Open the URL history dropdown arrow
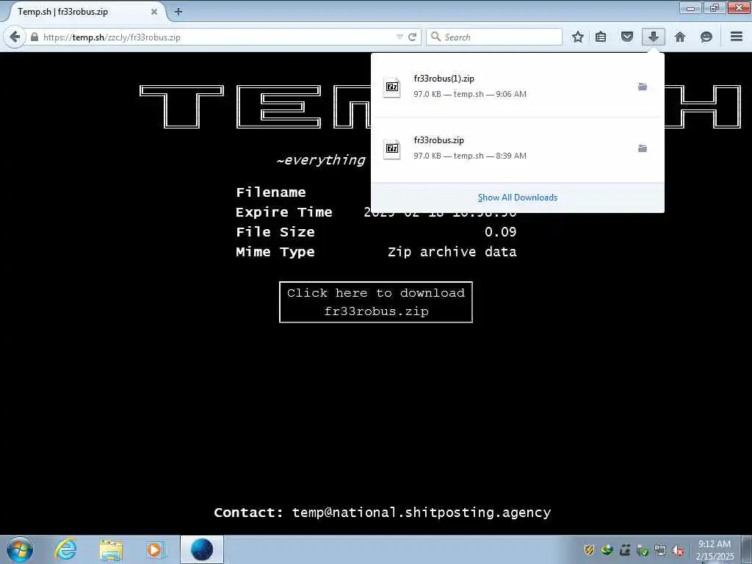This screenshot has height=564, width=752. tap(399, 37)
